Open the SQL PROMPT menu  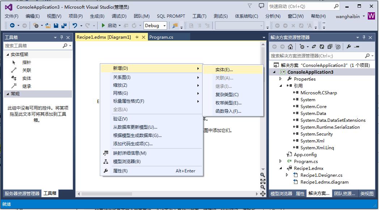(171, 16)
